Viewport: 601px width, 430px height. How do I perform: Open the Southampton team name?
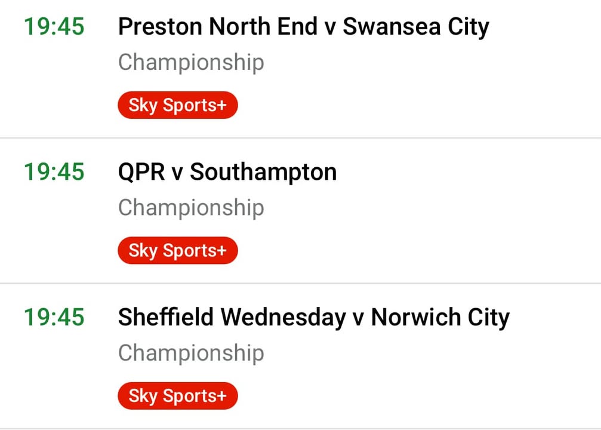tap(263, 173)
